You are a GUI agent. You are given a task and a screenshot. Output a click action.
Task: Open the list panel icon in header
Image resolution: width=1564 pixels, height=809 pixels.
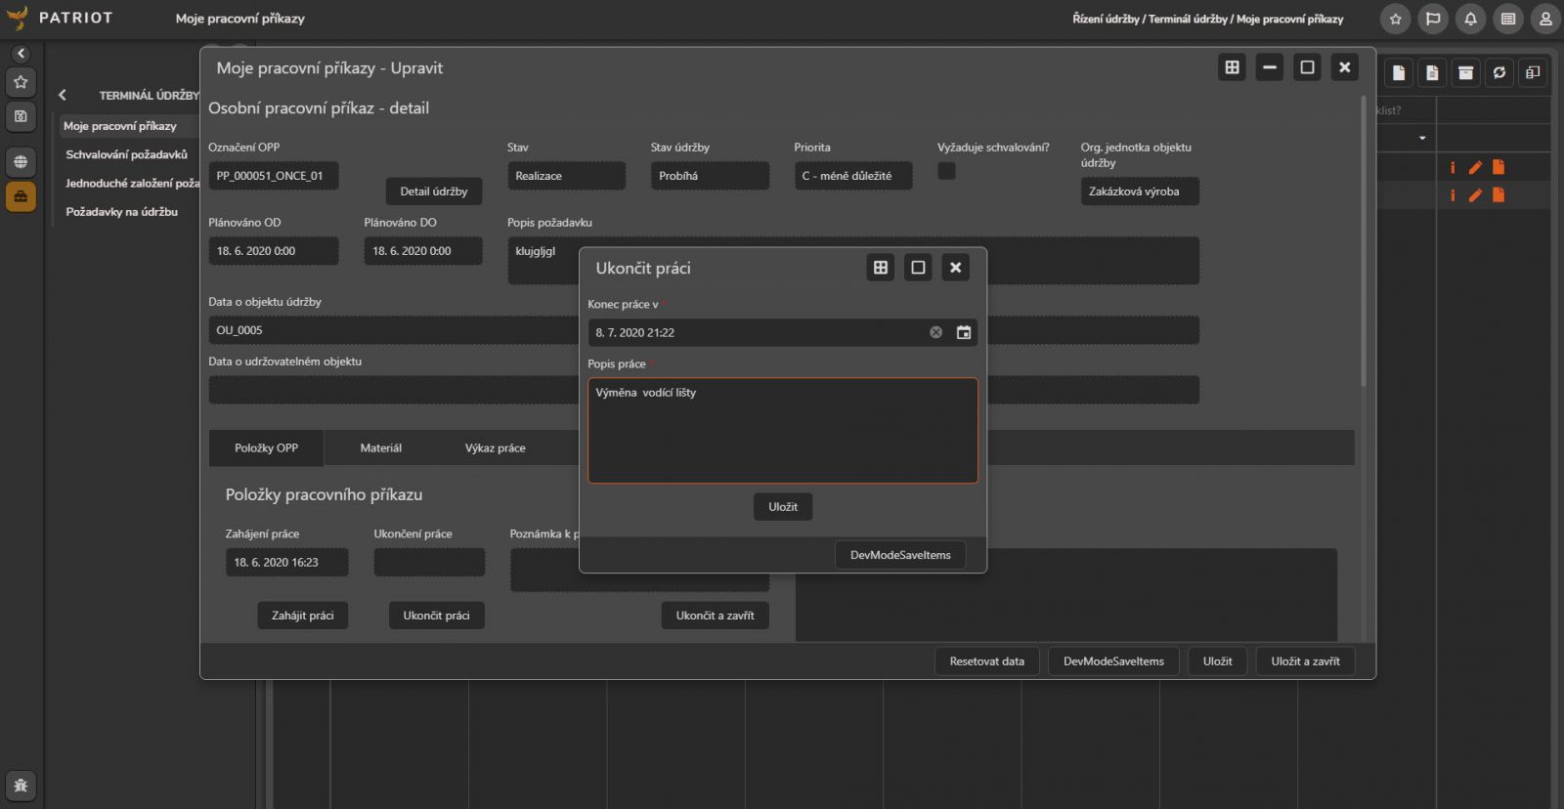tap(1508, 19)
